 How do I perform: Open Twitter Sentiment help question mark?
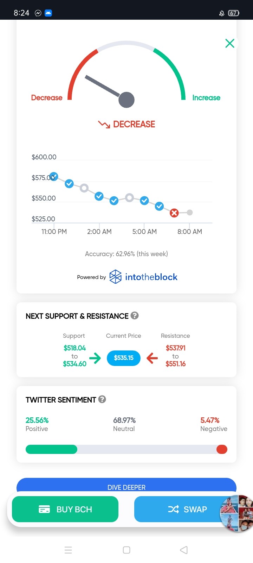click(x=102, y=399)
